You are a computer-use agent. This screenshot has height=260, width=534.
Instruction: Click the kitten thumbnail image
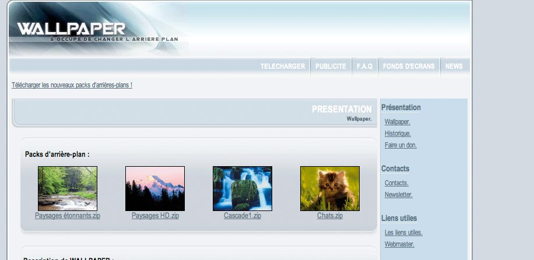click(x=330, y=188)
